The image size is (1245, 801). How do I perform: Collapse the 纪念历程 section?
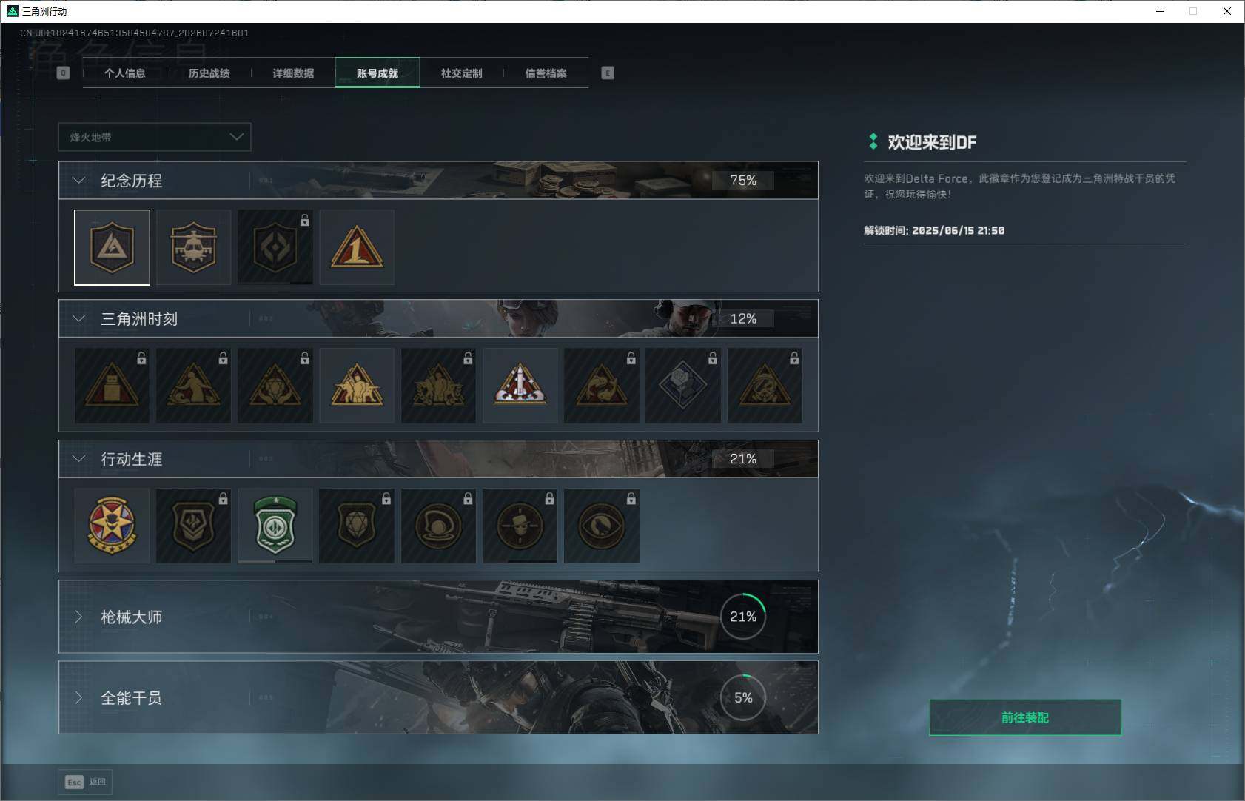[78, 180]
